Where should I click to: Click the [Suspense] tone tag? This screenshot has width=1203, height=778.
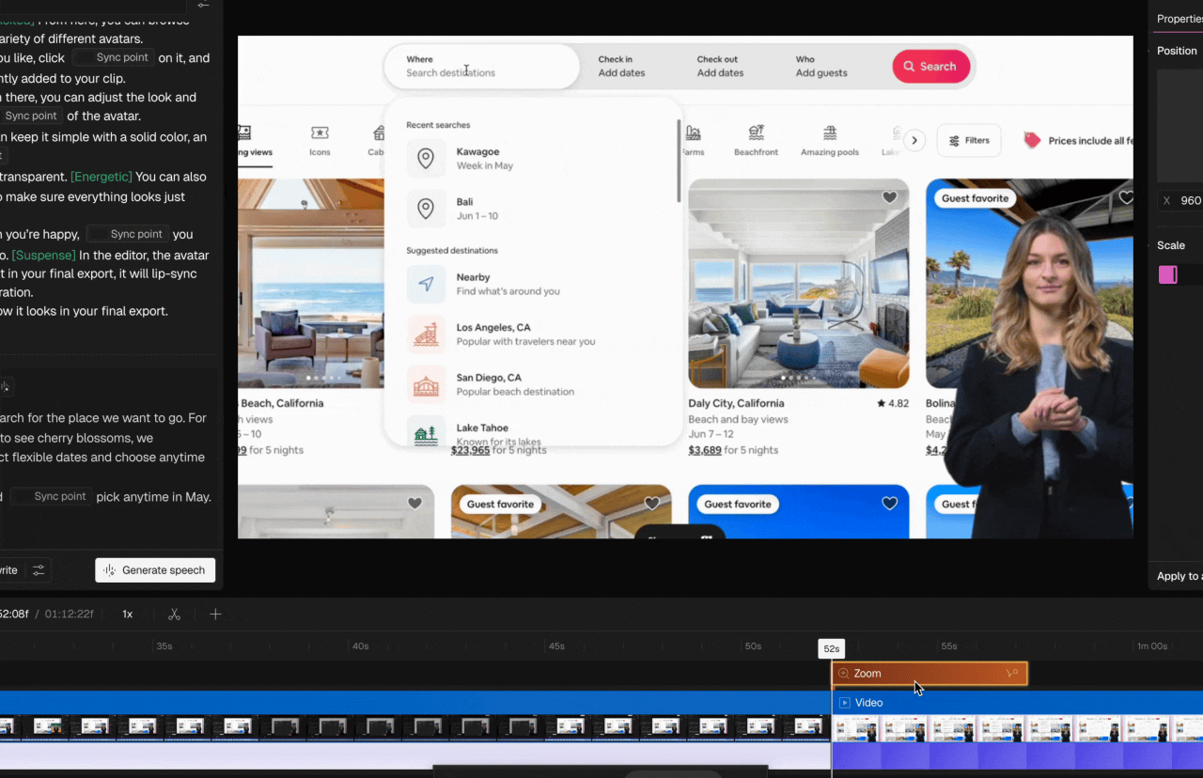point(43,256)
